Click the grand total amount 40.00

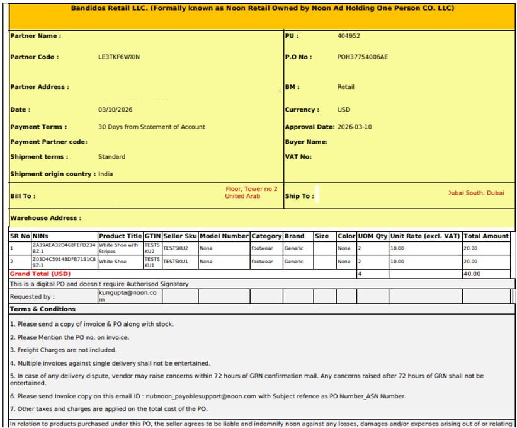point(472,274)
